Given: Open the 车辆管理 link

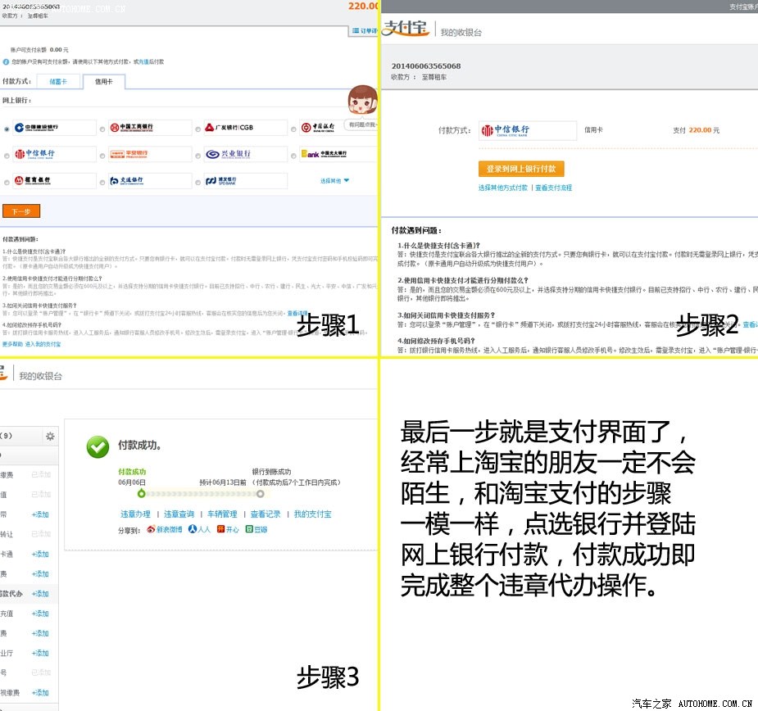Looking at the screenshot, I should pos(222,514).
